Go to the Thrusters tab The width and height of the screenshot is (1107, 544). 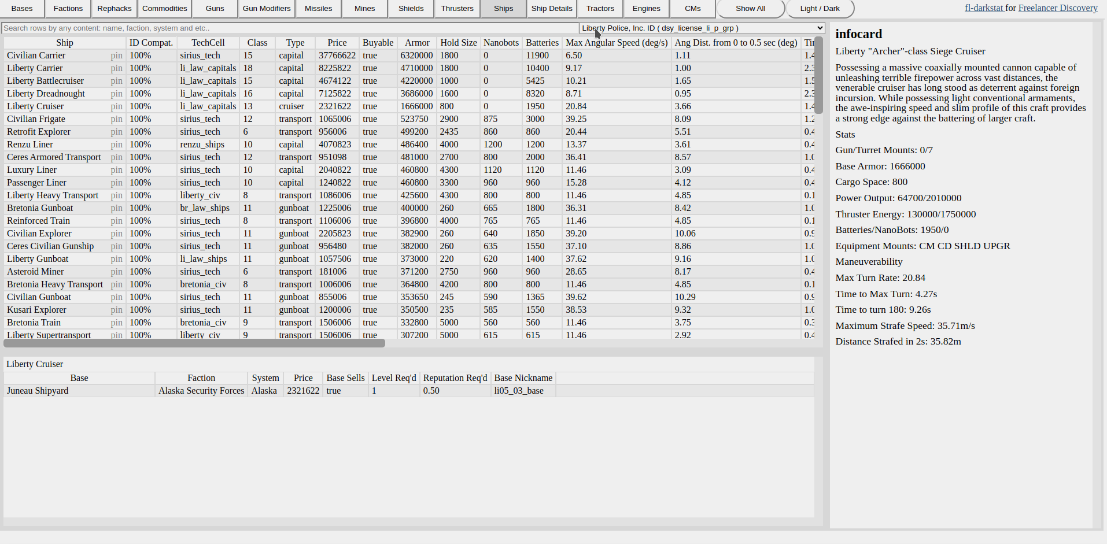click(x=457, y=9)
